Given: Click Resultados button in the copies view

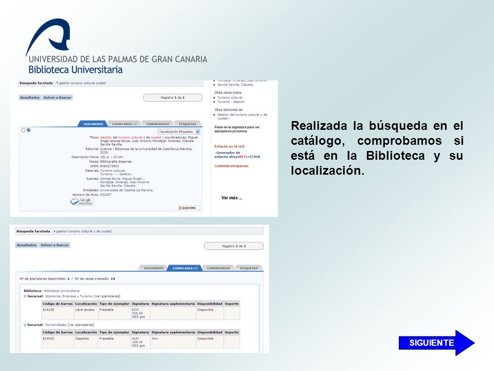Looking at the screenshot, I should click(x=27, y=245).
